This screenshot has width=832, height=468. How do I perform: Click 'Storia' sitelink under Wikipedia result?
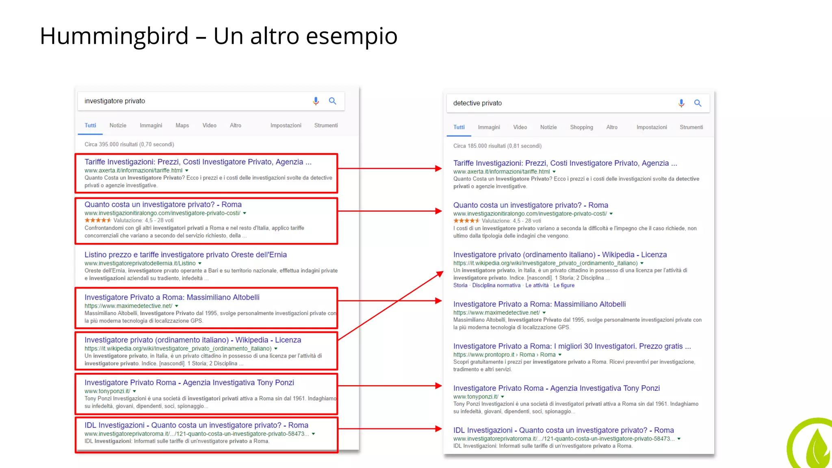(x=460, y=286)
